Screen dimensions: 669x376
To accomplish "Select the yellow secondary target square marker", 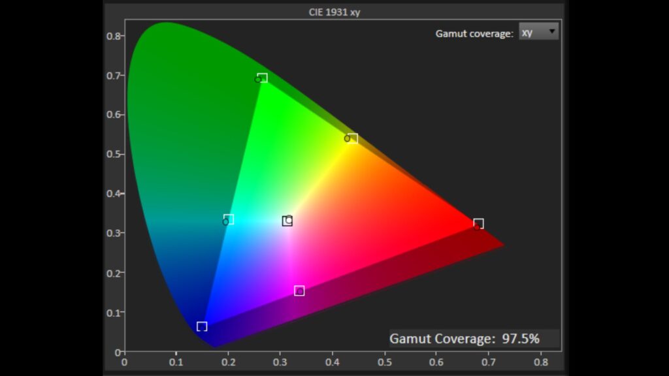I will pyautogui.click(x=353, y=138).
